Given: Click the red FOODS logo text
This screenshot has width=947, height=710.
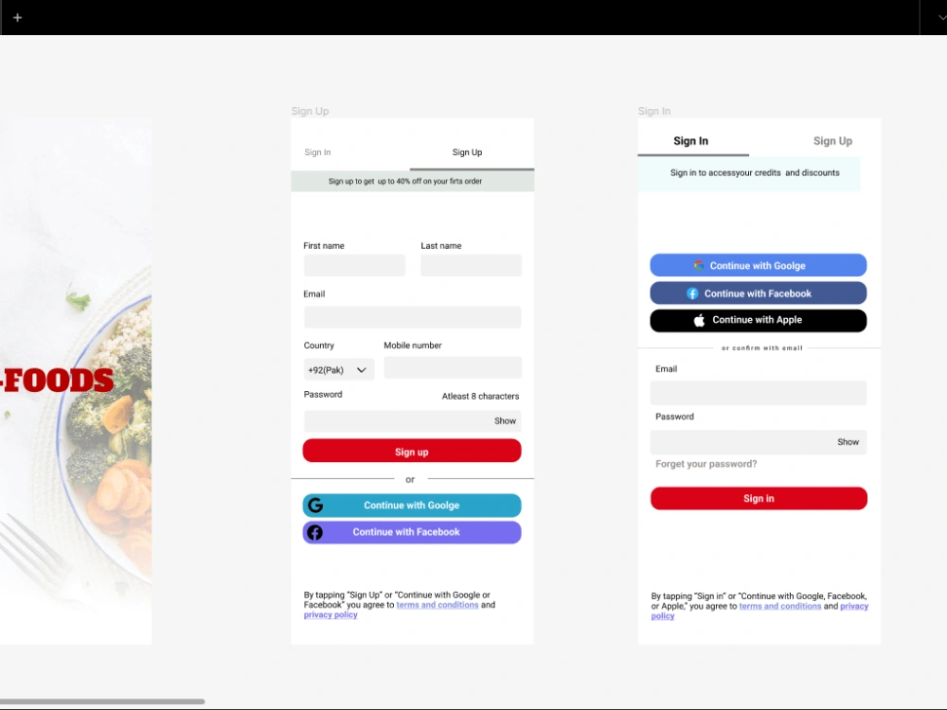Looking at the screenshot, I should point(57,381).
